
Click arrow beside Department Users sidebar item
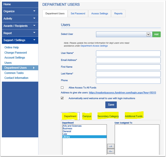tap(34, 68)
